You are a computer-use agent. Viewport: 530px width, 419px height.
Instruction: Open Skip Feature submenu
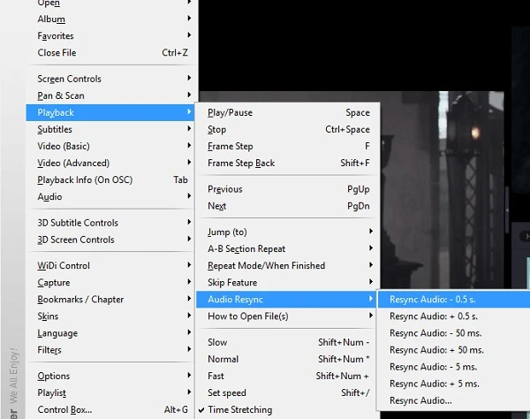[x=286, y=283]
